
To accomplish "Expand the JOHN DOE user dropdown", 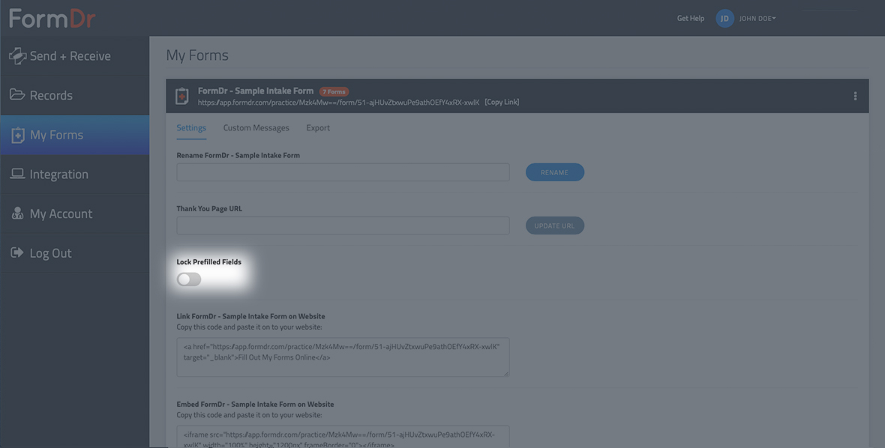I will point(757,19).
